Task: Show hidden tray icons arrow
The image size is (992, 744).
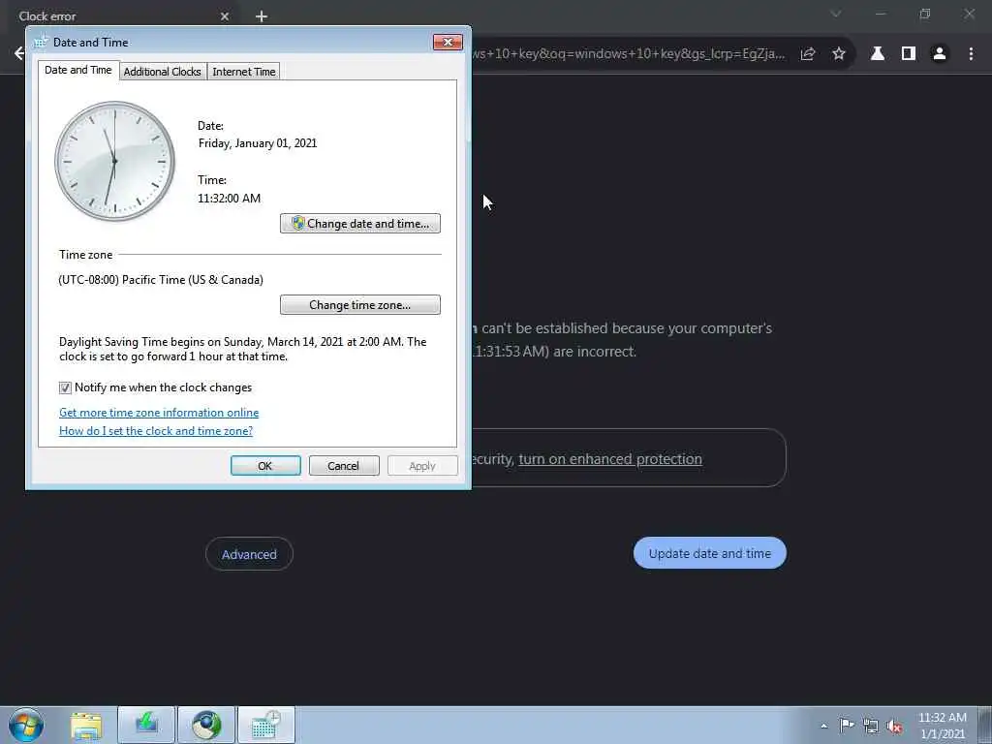Action: click(823, 726)
